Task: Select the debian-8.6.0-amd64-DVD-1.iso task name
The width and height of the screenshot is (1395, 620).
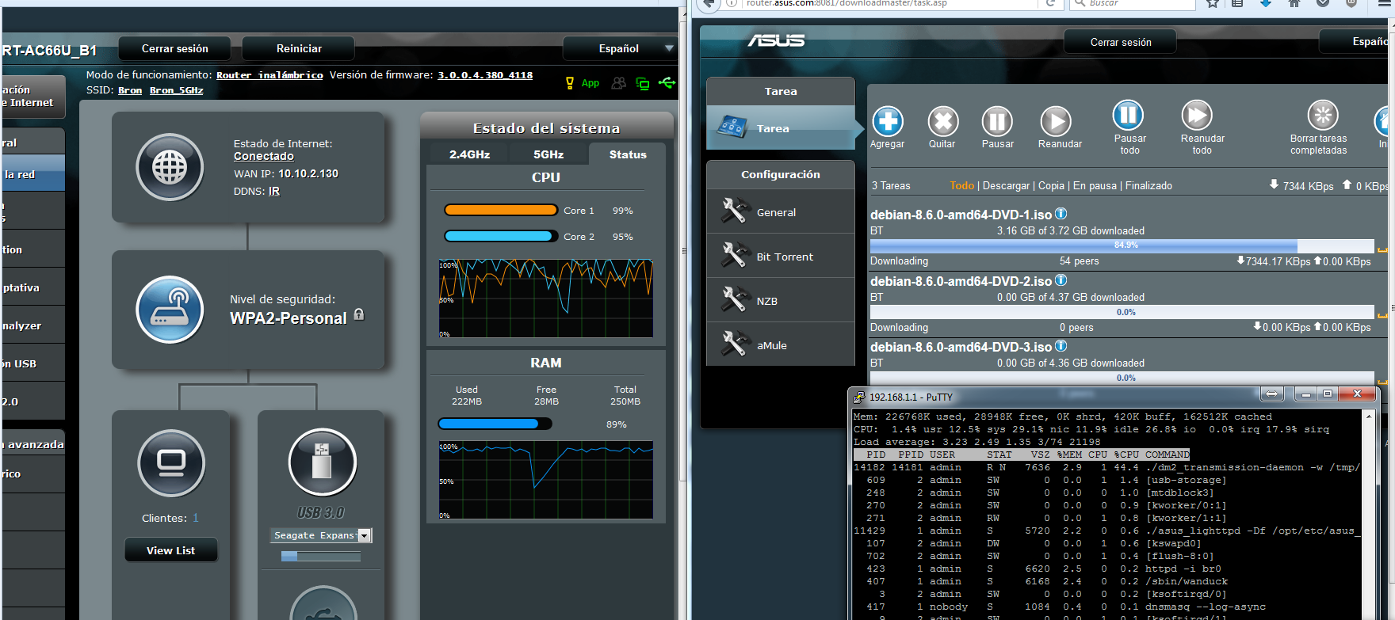Action: click(x=961, y=215)
